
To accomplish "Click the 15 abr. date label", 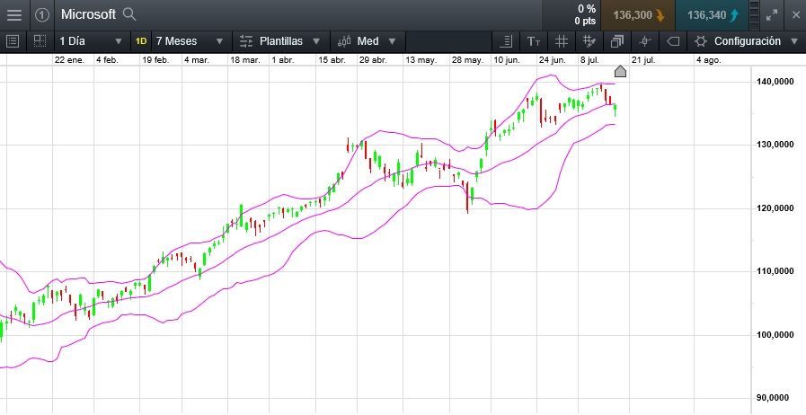I will coord(332,60).
